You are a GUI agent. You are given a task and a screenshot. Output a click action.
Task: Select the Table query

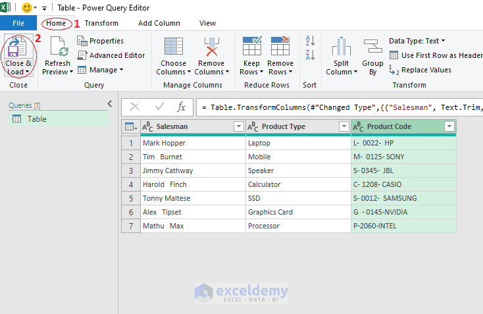click(59, 119)
